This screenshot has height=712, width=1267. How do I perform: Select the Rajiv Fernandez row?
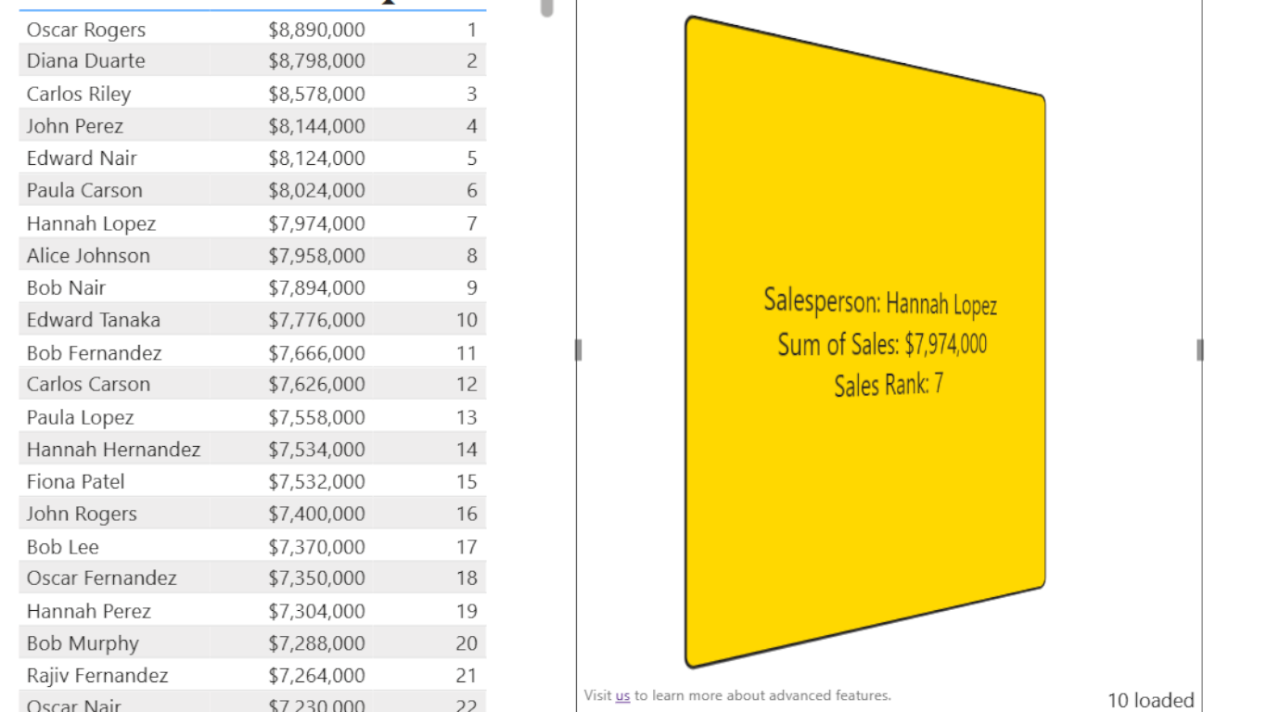[252, 676]
